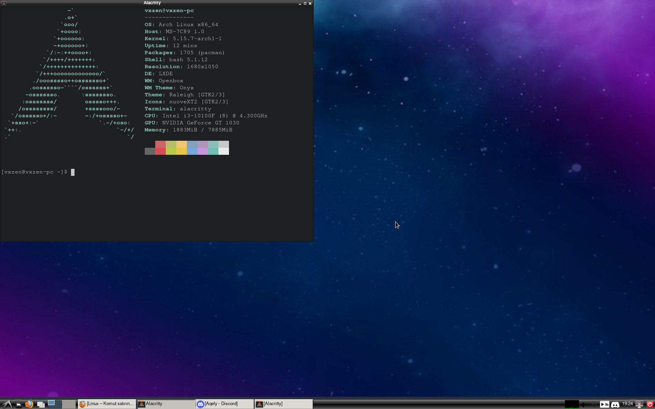
Task: Open the Arch Linux application menu
Action: [7, 404]
